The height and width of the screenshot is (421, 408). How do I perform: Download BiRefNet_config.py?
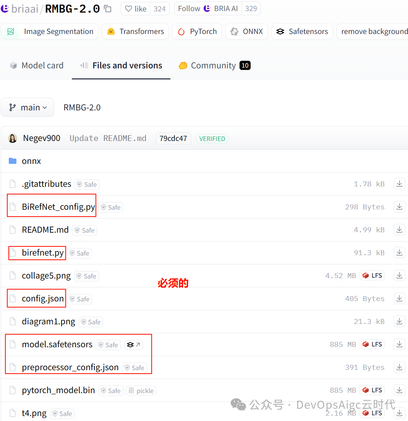tap(400, 207)
